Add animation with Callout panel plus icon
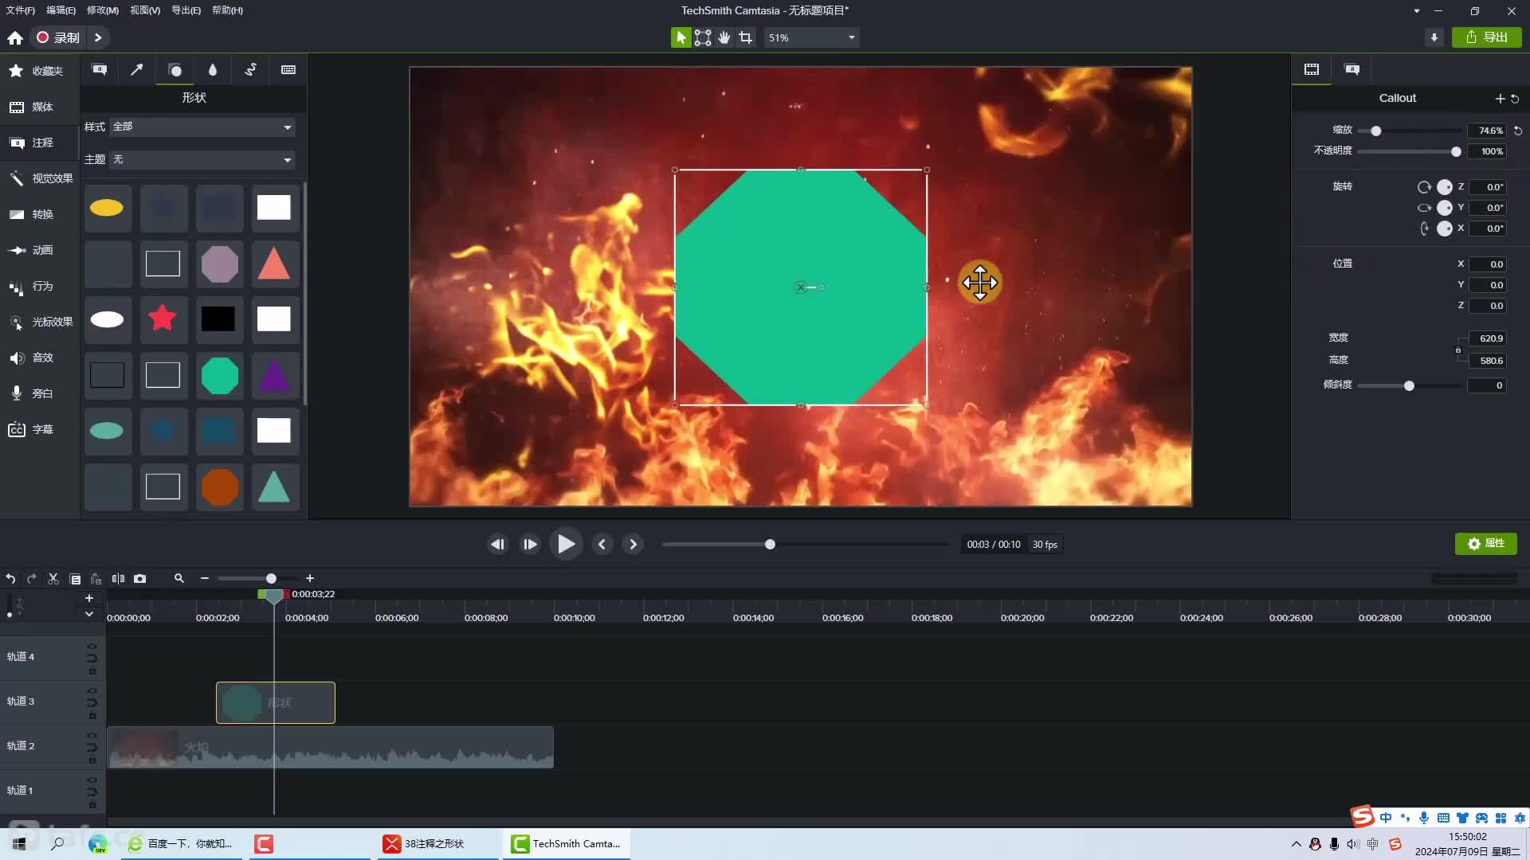Viewport: 1530px width, 860px height. [1501, 99]
